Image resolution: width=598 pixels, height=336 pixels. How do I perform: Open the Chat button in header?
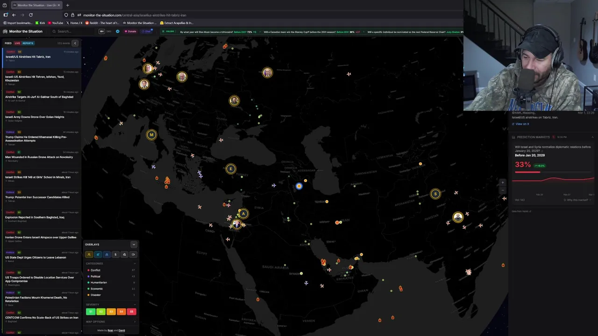(x=147, y=31)
